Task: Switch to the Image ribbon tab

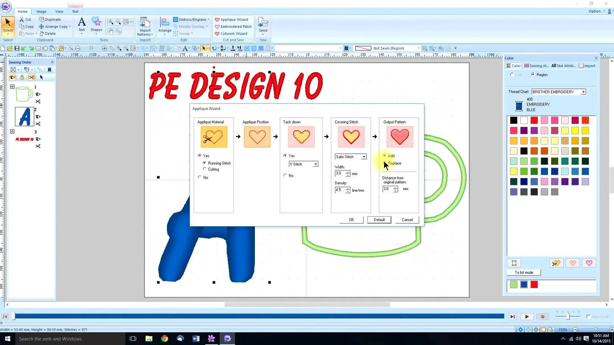Action: coord(41,11)
